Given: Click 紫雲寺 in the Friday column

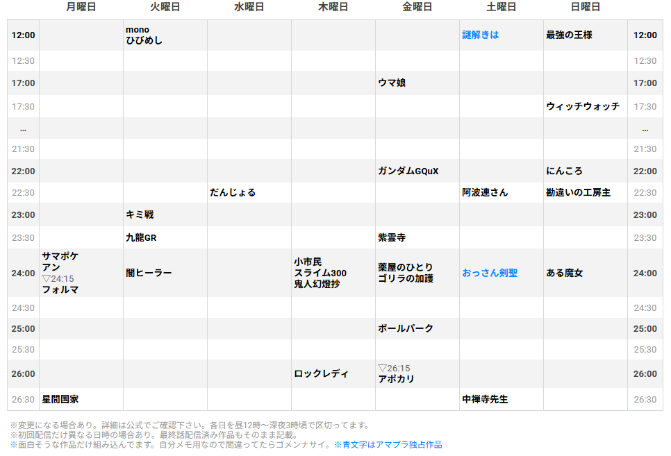Looking at the screenshot, I should tap(392, 238).
